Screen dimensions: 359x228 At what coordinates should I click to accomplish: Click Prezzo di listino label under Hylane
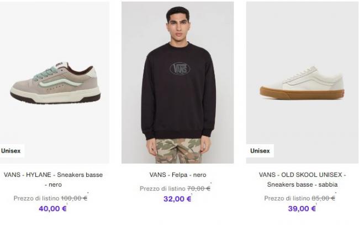(x=36, y=198)
